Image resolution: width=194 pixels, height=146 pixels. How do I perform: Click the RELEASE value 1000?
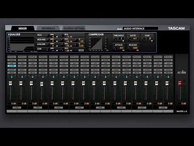click(135, 48)
